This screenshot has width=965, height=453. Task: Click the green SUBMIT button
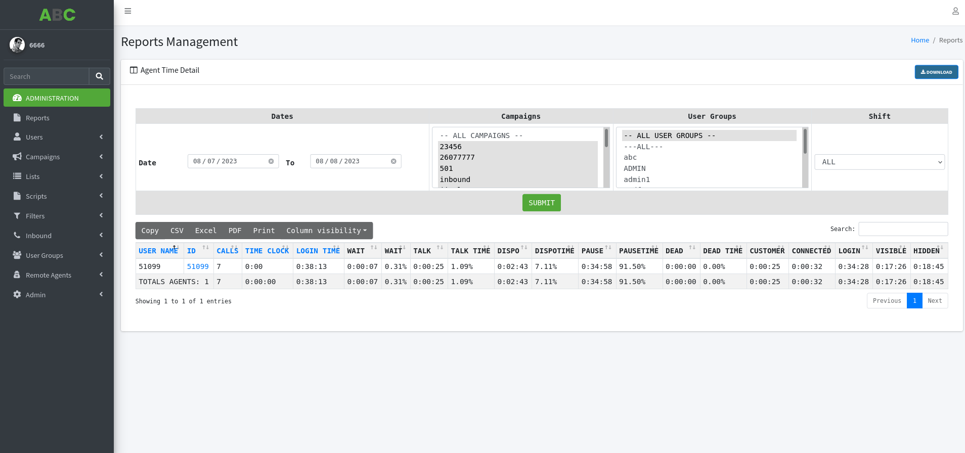(x=541, y=203)
